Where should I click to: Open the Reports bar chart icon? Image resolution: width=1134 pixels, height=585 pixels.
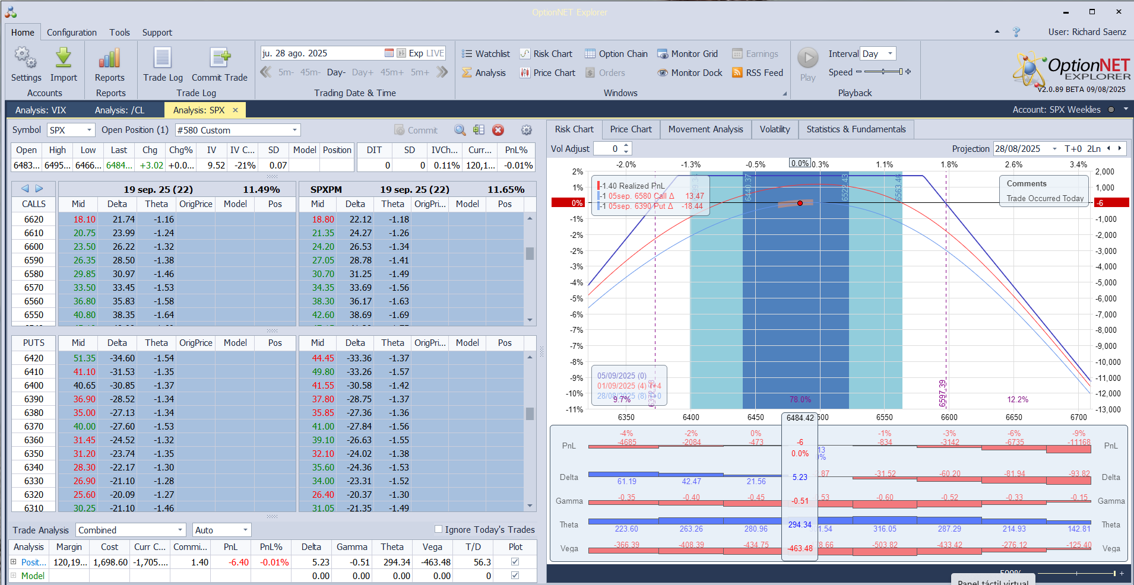click(110, 59)
